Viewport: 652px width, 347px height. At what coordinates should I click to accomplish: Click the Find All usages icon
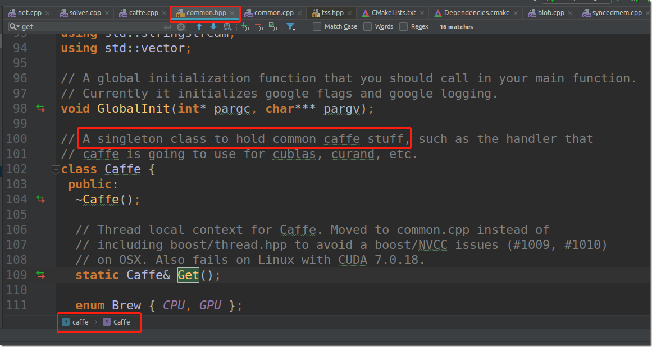point(227,26)
